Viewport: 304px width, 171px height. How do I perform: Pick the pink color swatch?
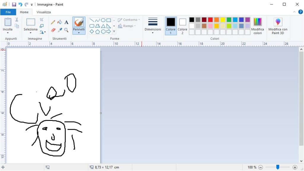coord(210,26)
